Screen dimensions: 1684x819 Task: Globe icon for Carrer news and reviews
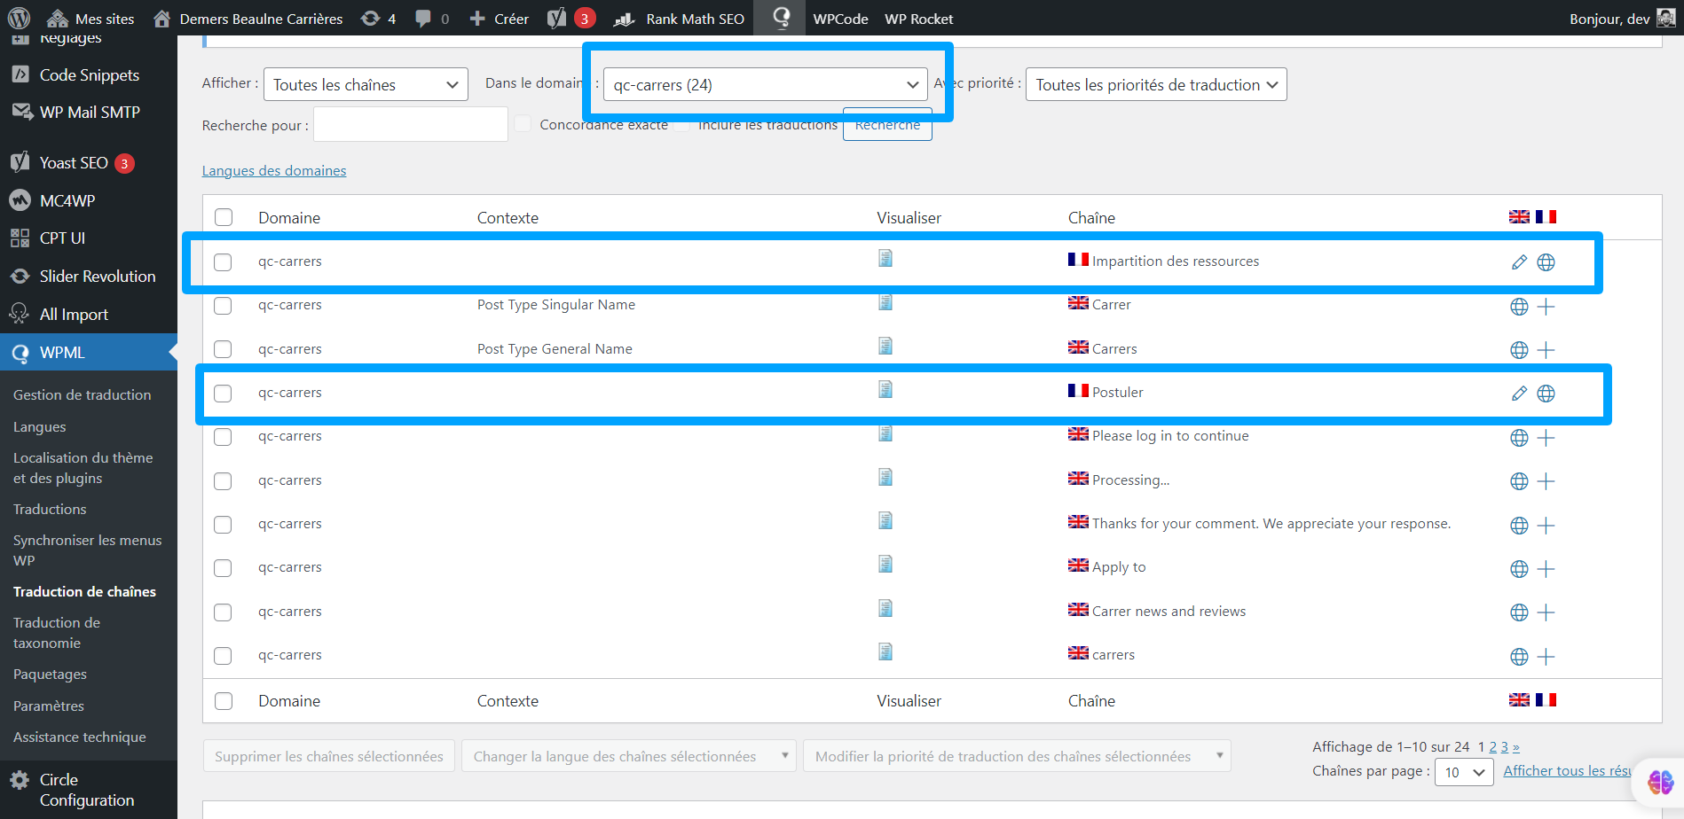(1519, 612)
